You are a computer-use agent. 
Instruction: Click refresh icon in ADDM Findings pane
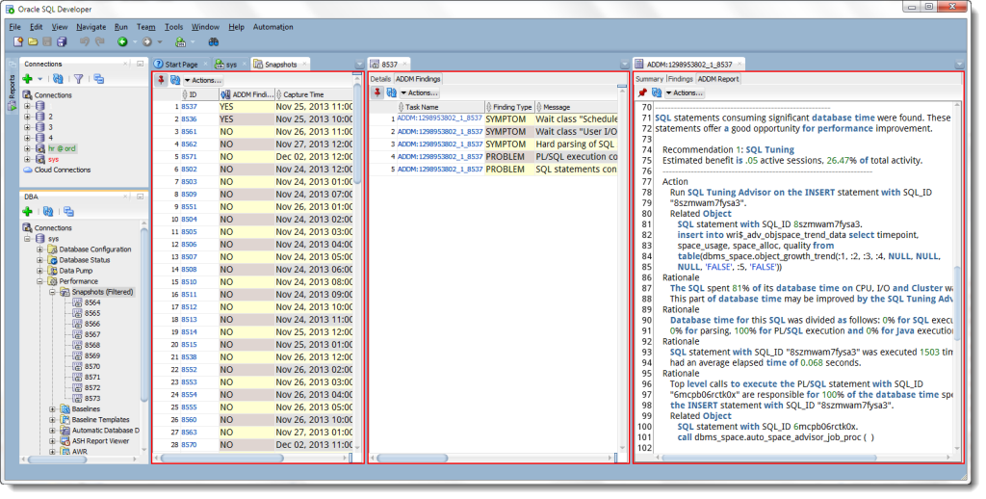[x=391, y=92]
